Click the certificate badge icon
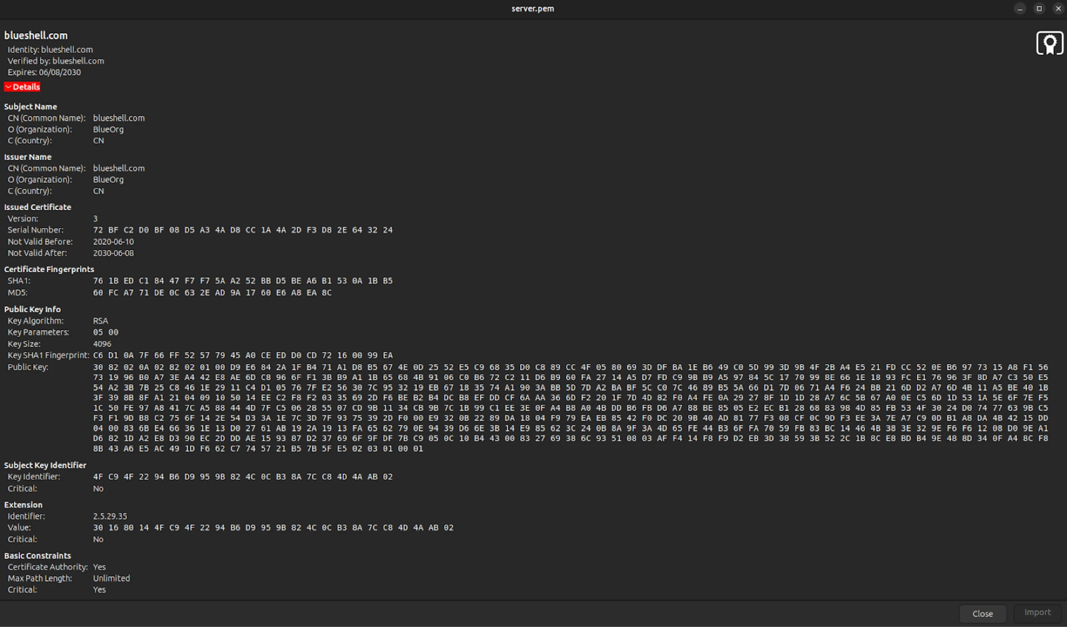Screen dimensions: 1067x627 click(1049, 43)
